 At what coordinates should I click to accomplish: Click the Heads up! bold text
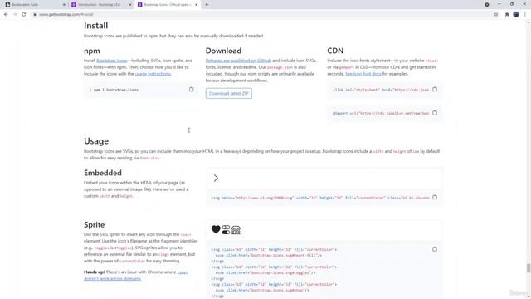point(94,272)
